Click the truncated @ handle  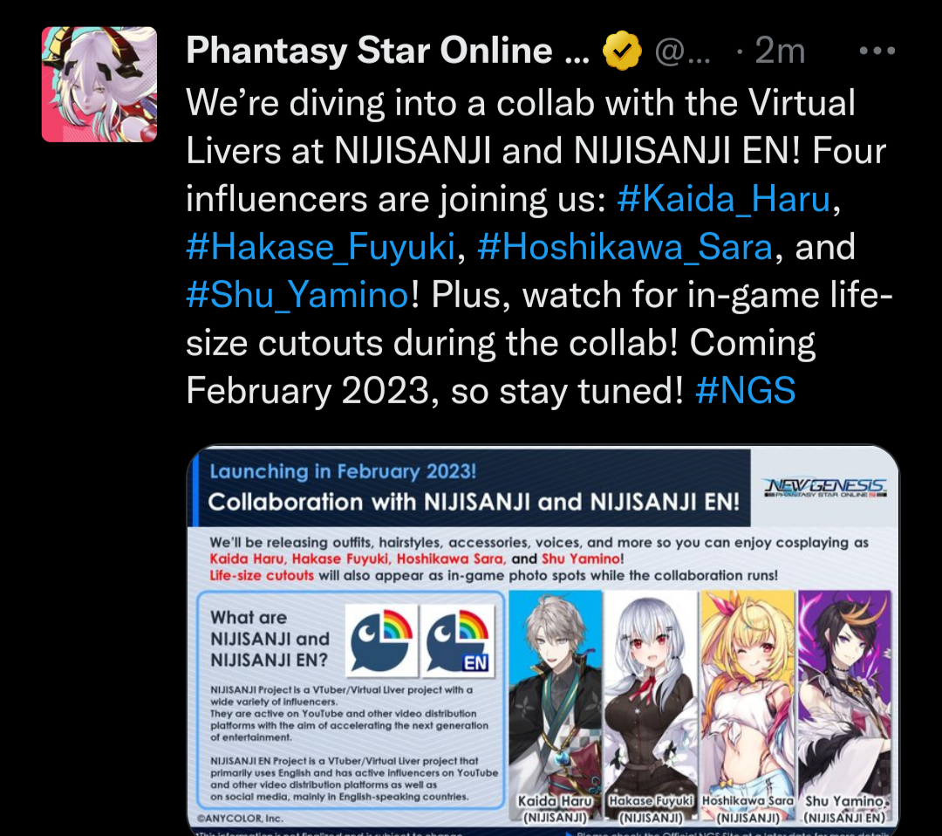coord(682,51)
